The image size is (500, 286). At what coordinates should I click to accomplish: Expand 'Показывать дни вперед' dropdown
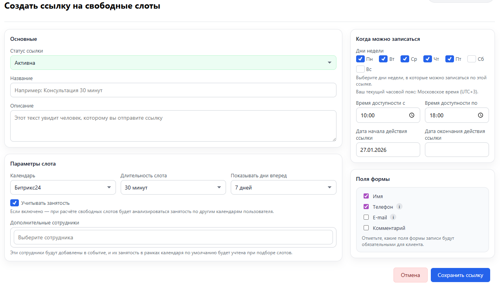283,188
